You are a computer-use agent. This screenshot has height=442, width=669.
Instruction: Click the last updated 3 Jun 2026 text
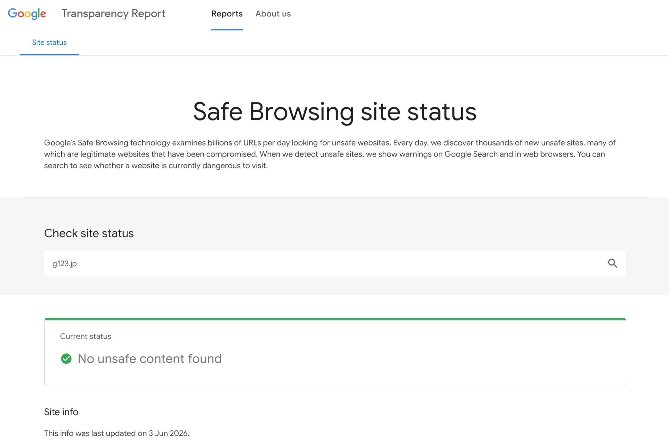[x=117, y=433]
